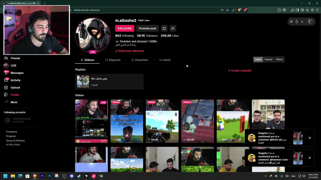Click the volume speaker tray icon
The width and height of the screenshot is (321, 180).
coord(304,176)
